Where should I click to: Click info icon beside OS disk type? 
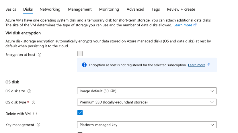coord(34,102)
